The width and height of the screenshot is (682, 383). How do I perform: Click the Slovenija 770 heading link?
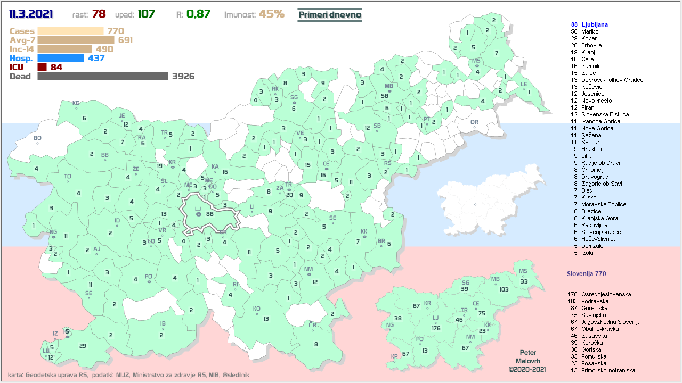[x=586, y=274]
